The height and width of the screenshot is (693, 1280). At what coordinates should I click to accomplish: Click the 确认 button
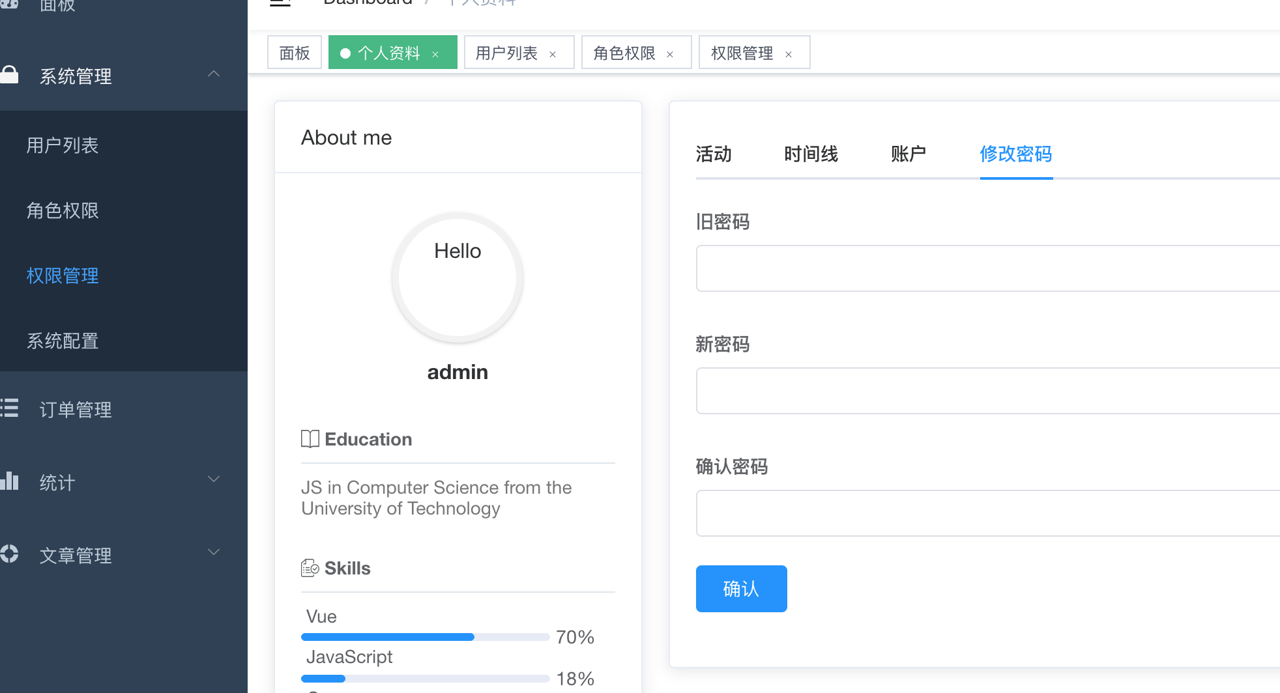742,589
